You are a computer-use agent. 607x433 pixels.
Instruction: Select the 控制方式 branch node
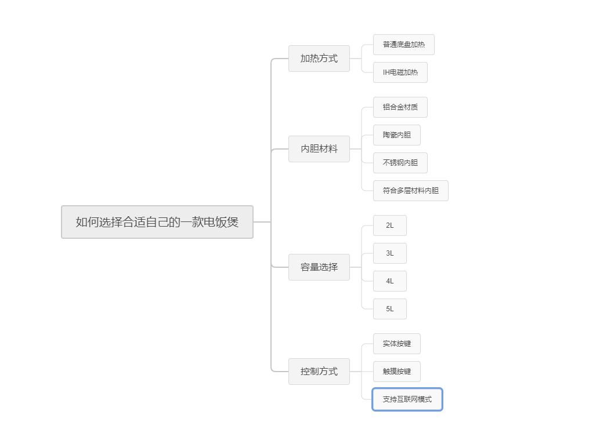[319, 372]
